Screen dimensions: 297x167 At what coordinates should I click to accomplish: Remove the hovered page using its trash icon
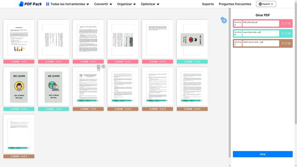click(x=103, y=66)
